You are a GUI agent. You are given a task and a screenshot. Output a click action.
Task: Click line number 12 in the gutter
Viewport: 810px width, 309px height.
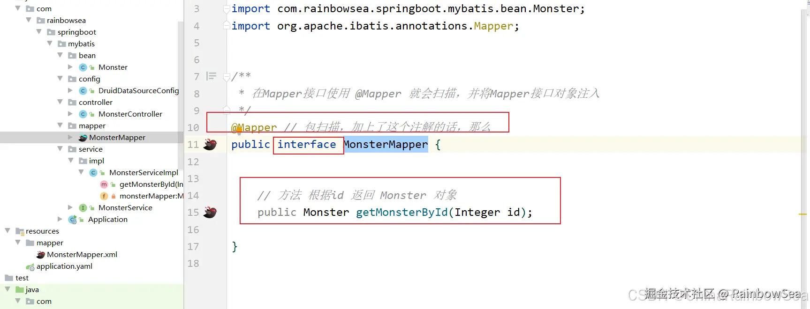pos(193,162)
